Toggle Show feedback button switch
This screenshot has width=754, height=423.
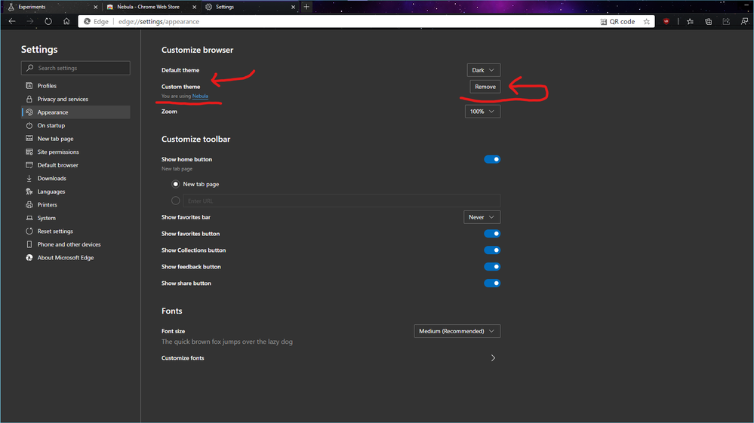point(492,266)
